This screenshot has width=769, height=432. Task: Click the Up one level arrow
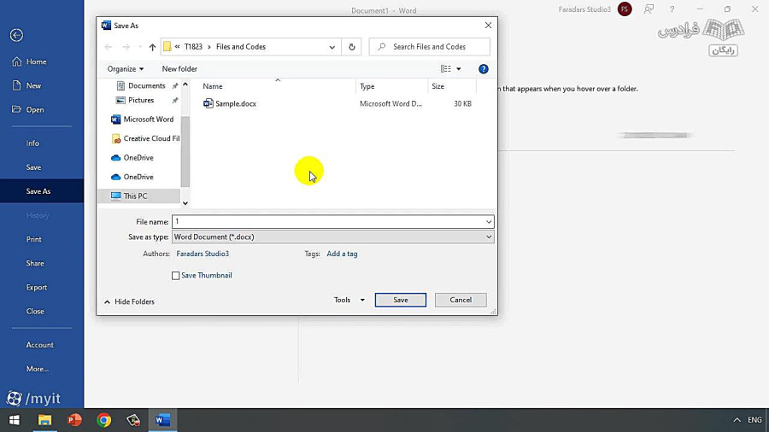[153, 47]
